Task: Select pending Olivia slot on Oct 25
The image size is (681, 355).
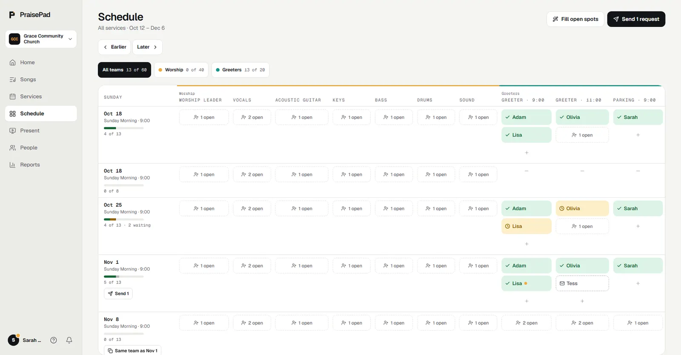Action: click(x=582, y=208)
